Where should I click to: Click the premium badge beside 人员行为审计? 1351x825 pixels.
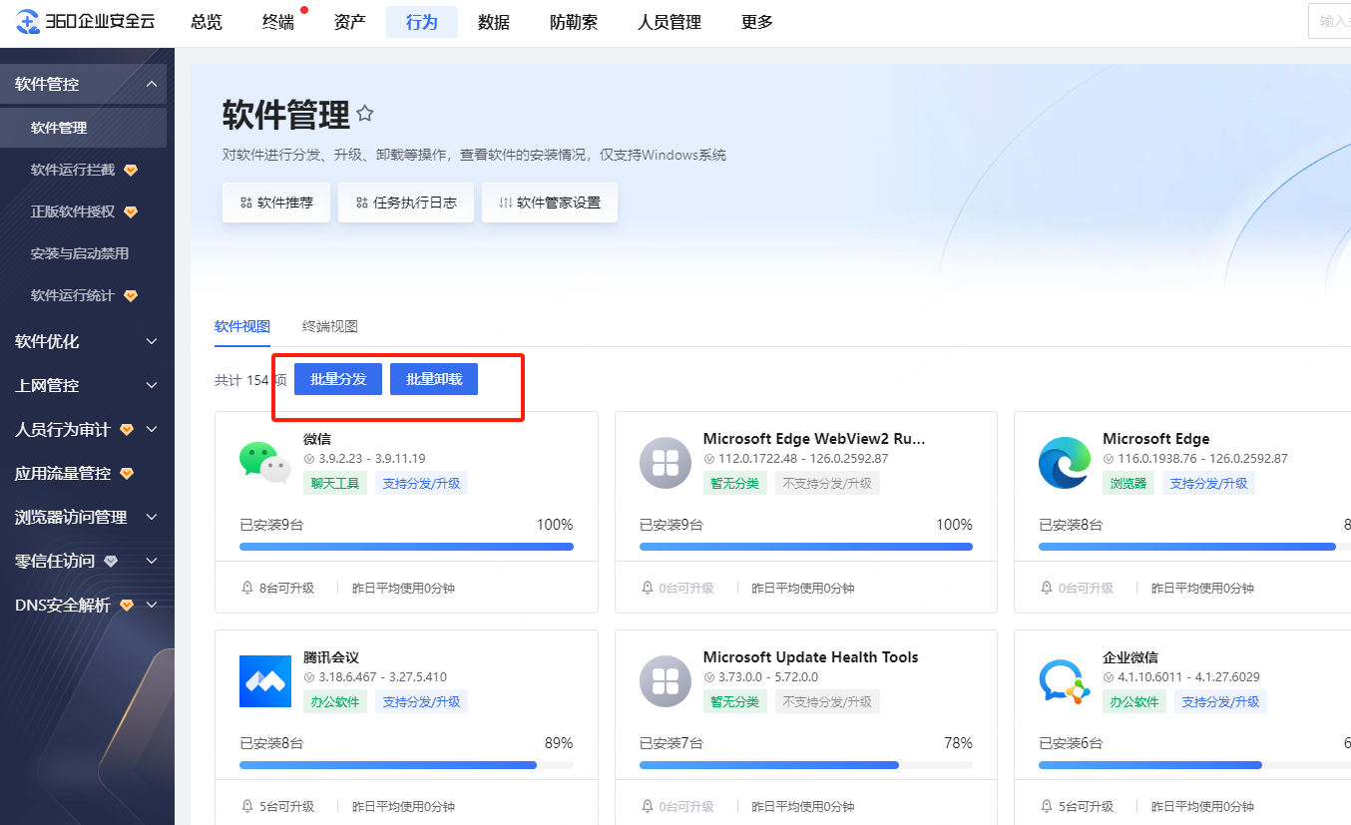coord(127,430)
